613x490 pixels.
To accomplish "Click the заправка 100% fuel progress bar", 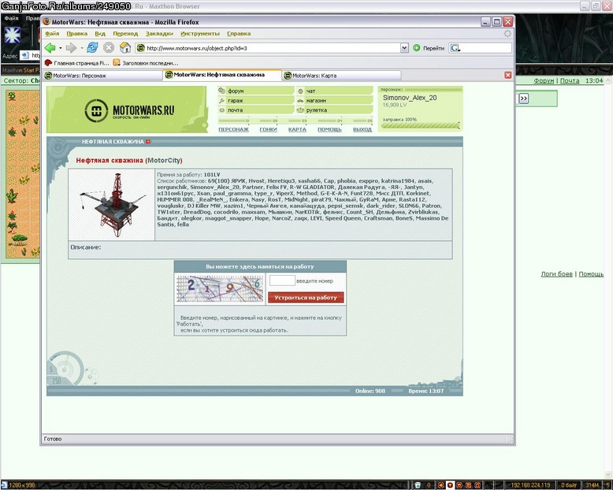I will tap(420, 125).
